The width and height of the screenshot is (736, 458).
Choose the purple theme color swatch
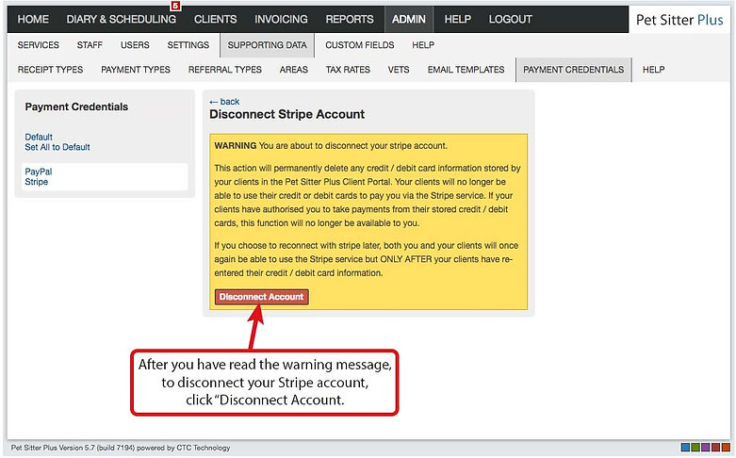[x=706, y=448]
